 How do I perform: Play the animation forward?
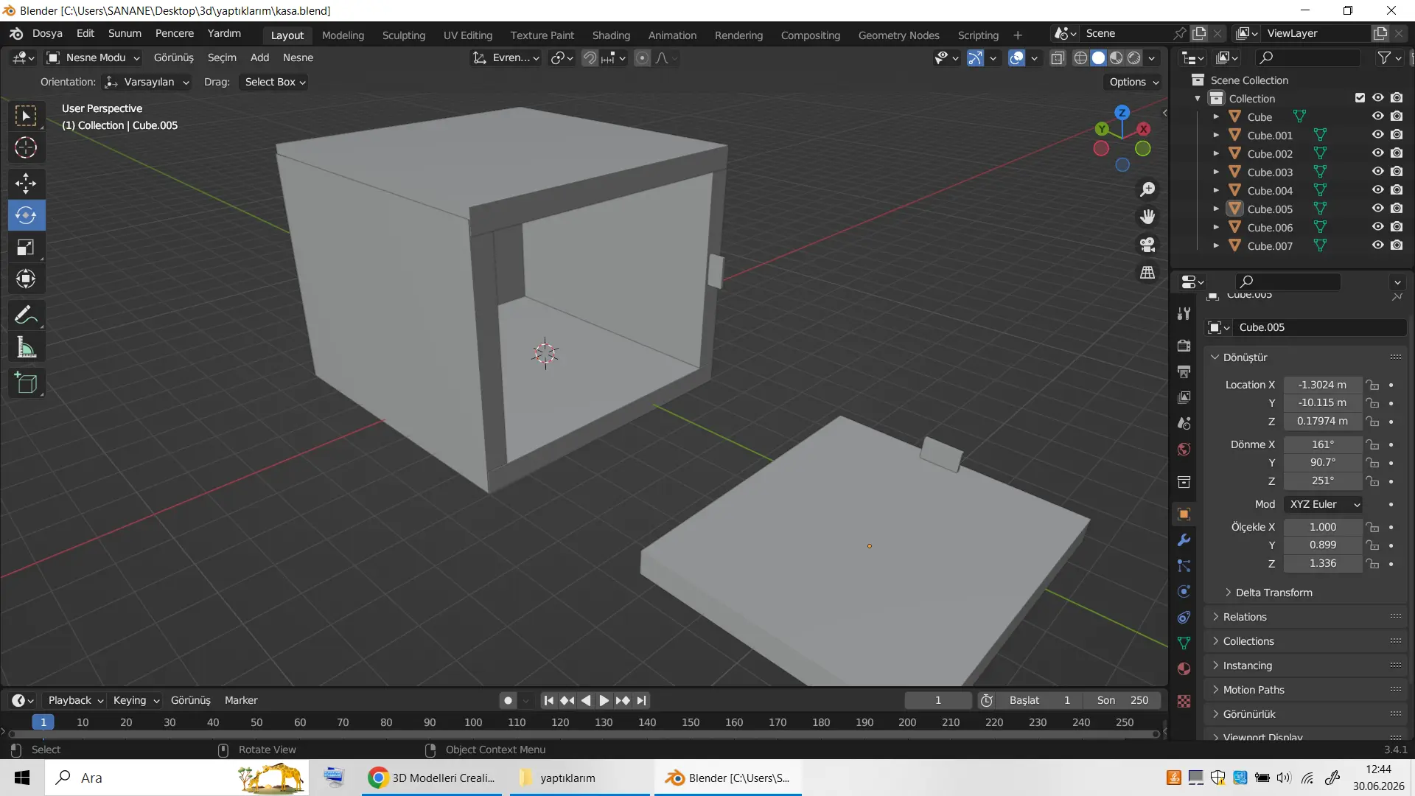pos(604,700)
